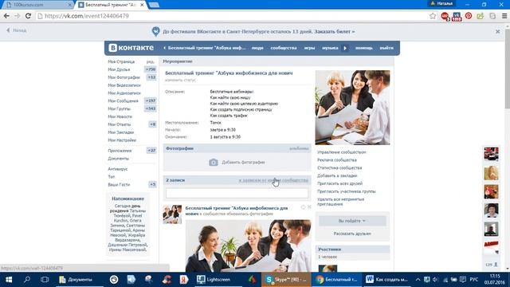This screenshot has width=510, height=287.
Task: Click the РУС language indicator
Action: coord(474,280)
